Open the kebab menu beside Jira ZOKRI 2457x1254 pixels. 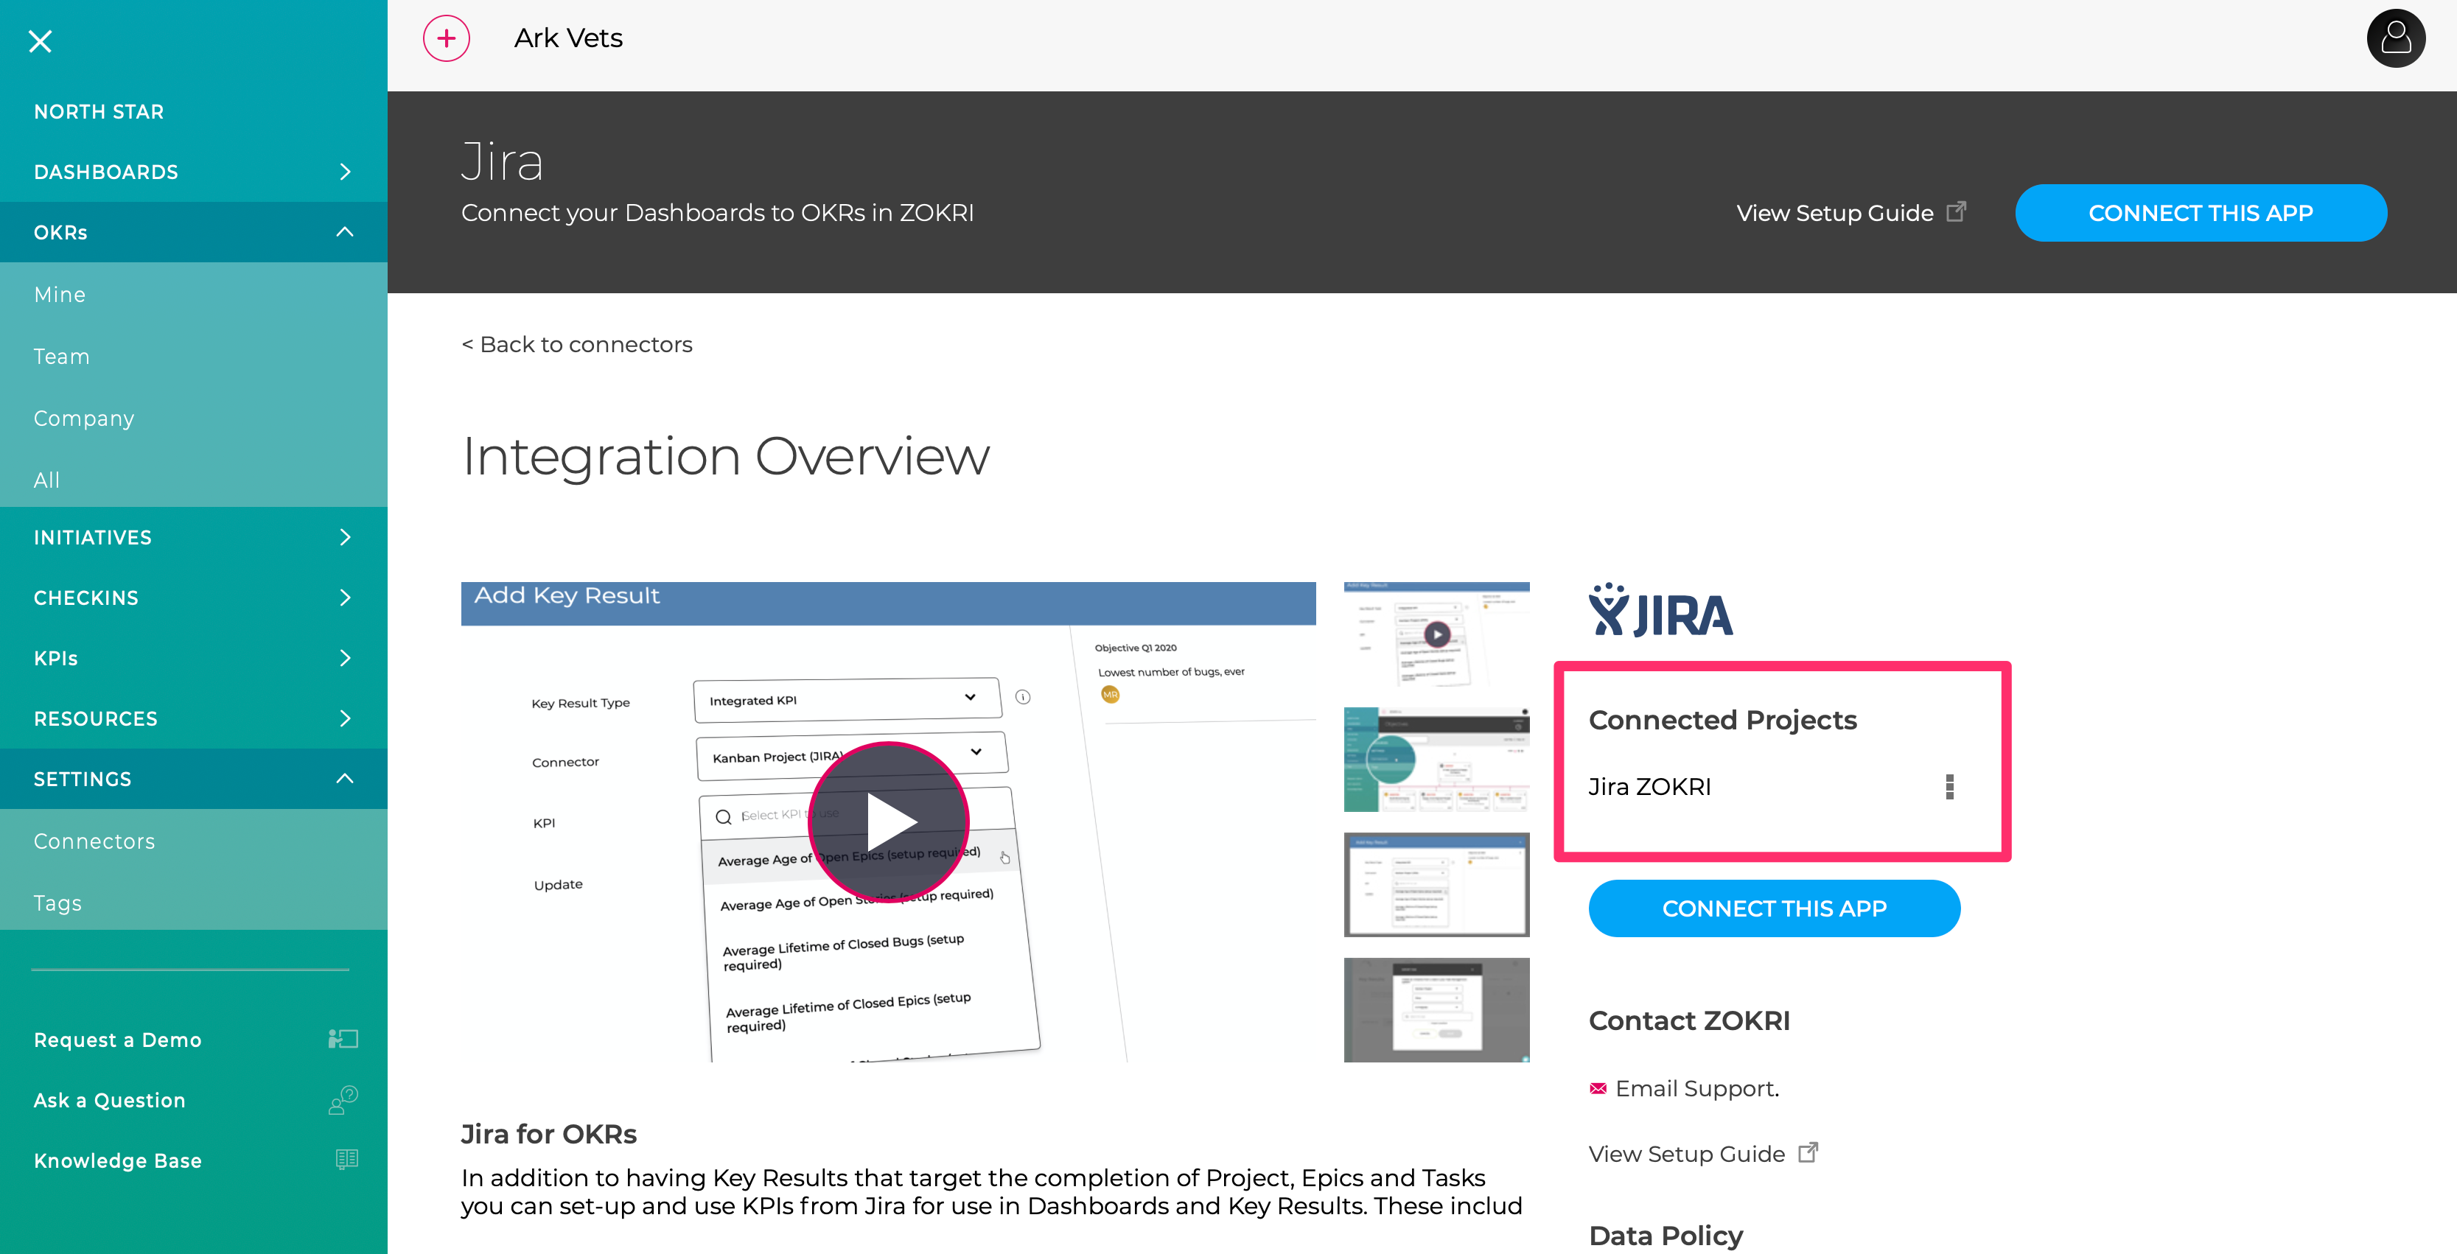1949,786
